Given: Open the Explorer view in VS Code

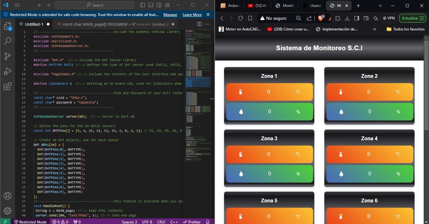Looking at the screenshot, I should (x=8, y=27).
